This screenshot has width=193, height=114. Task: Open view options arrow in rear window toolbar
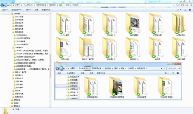click(x=181, y=10)
